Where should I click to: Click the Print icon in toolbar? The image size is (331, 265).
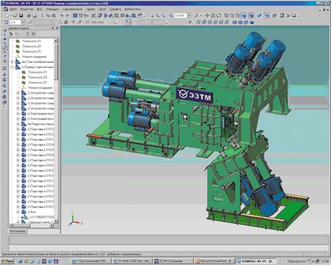click(x=29, y=15)
